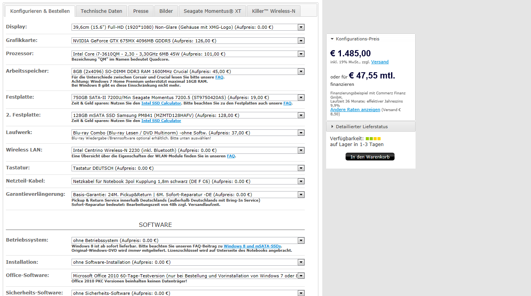Switch to the Technische Daten tab
The height and width of the screenshot is (296, 531).
[x=101, y=11]
